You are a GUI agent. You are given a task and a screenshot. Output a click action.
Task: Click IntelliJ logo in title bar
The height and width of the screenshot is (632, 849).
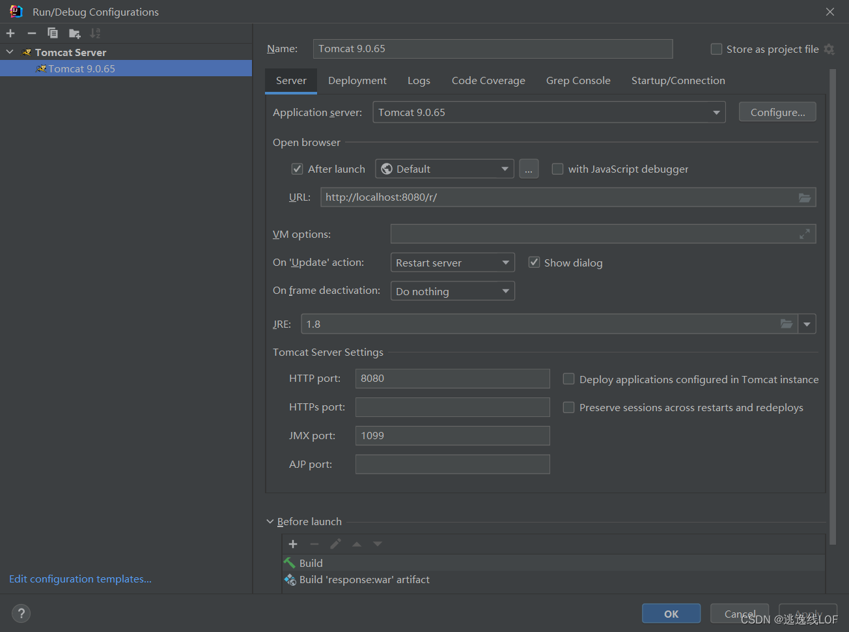(x=16, y=12)
